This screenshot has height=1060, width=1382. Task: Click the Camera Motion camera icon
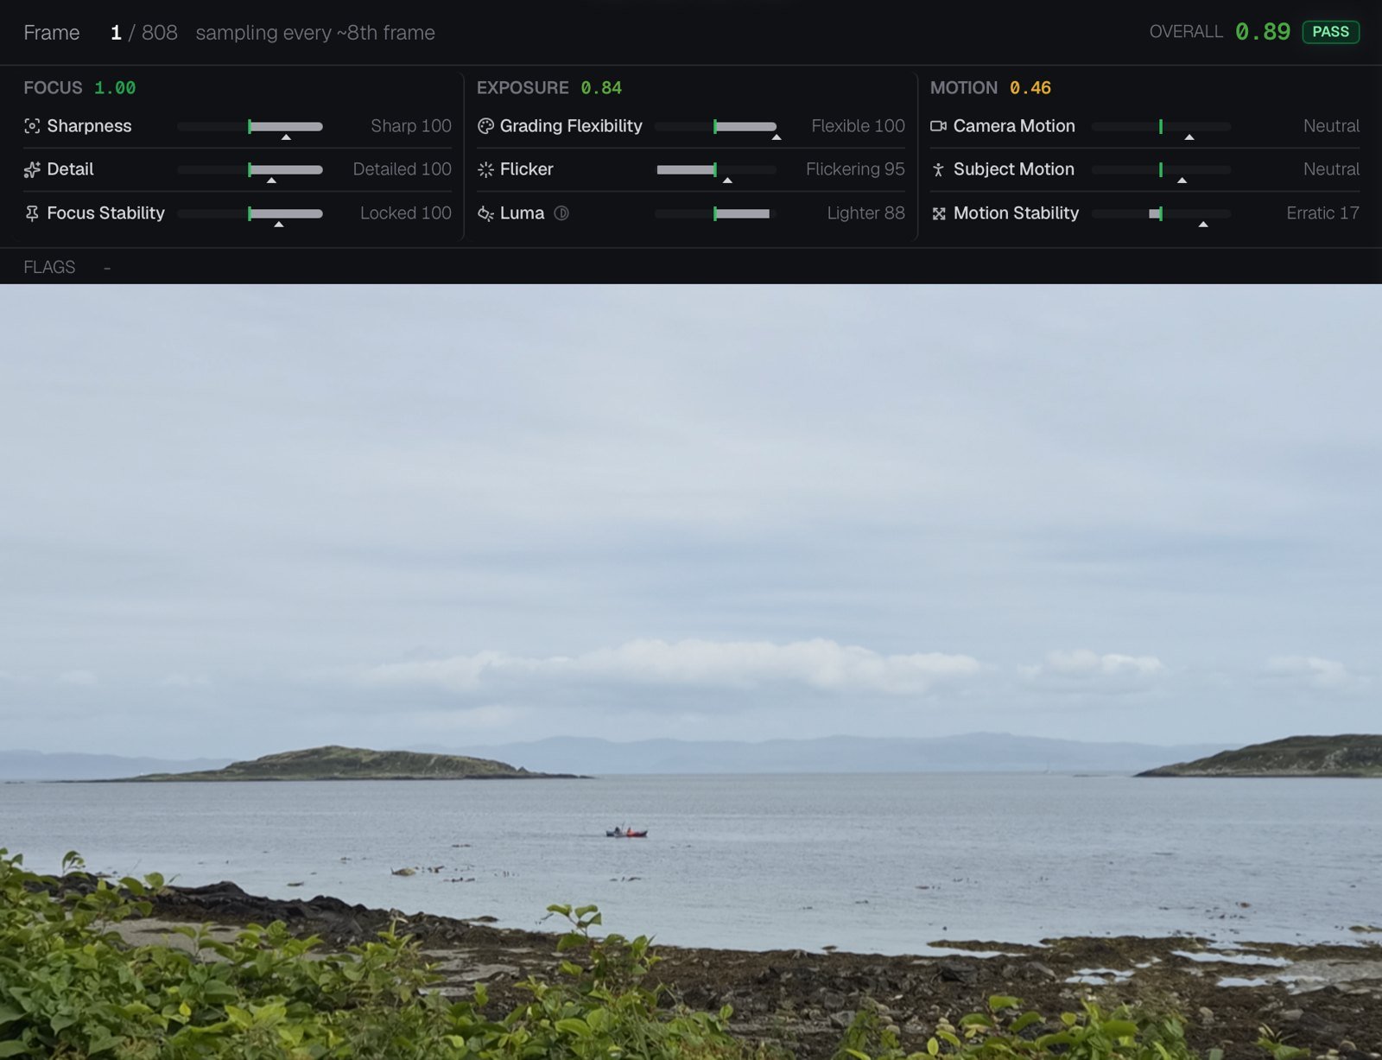938,126
